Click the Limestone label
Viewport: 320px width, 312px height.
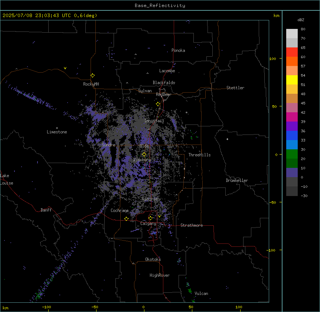tap(57, 132)
